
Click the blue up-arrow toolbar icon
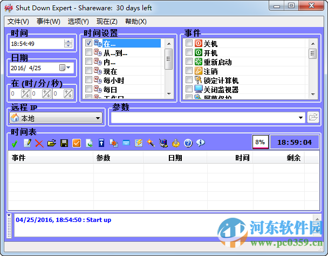click(101, 143)
